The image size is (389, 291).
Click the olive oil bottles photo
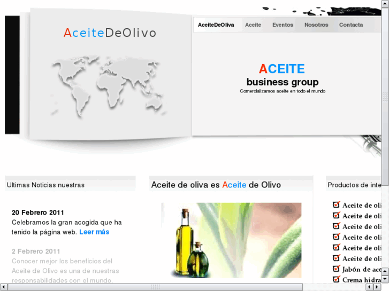tap(232, 240)
